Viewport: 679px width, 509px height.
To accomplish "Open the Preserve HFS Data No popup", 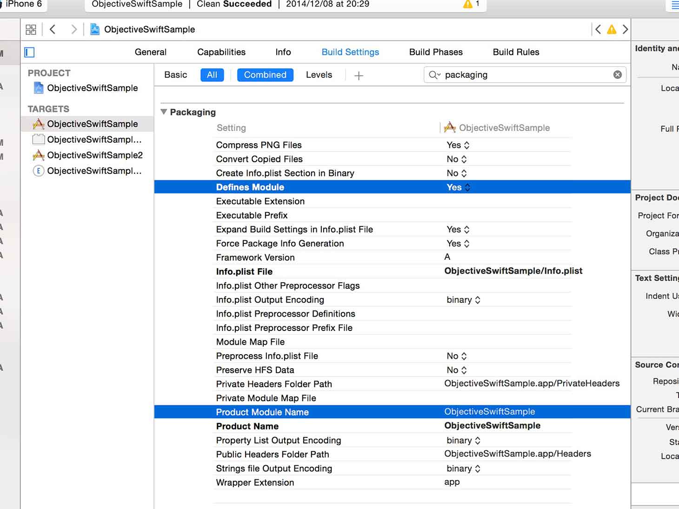I will pos(457,370).
